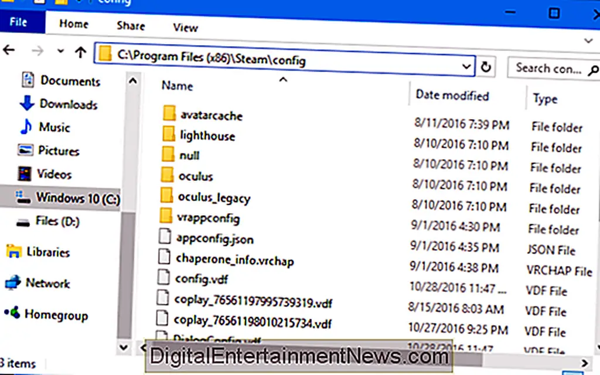Click the Up directory arrow
The width and height of the screenshot is (600, 375).
(x=81, y=52)
